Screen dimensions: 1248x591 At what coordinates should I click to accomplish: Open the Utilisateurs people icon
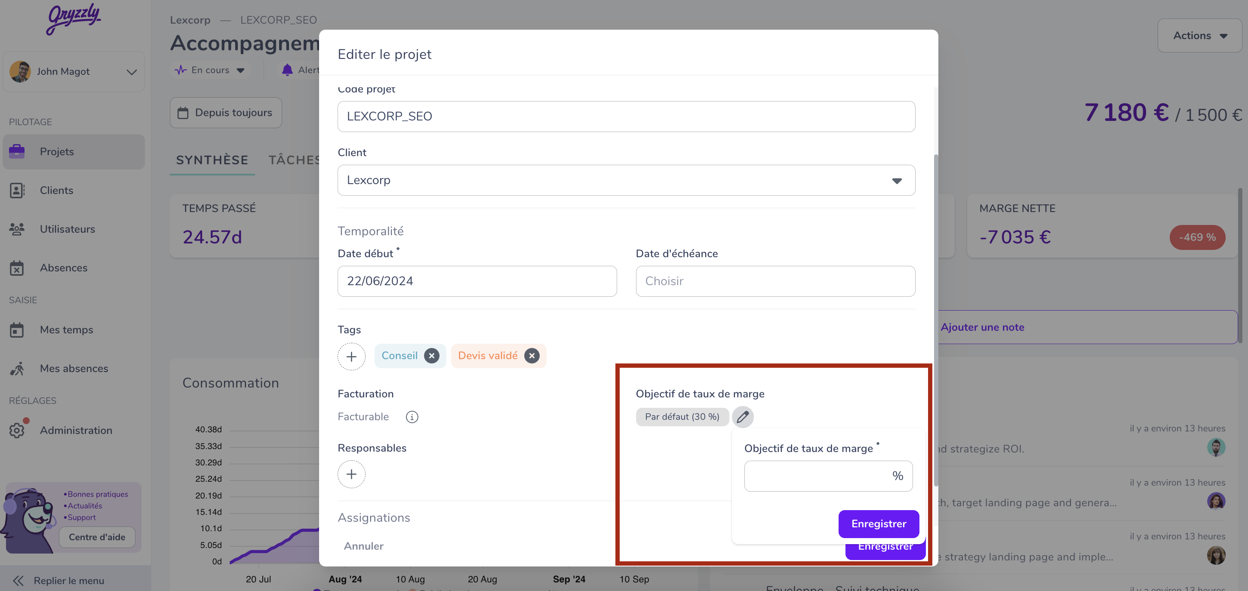coord(17,229)
